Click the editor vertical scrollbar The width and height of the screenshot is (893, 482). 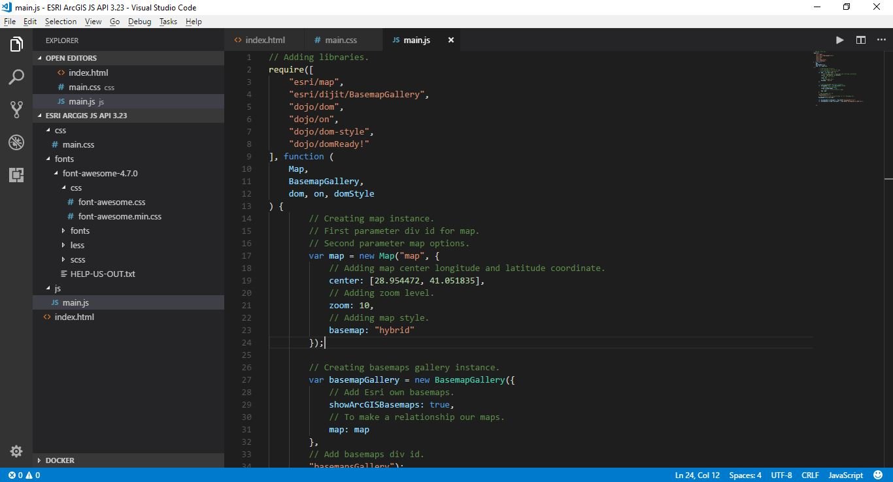tap(888, 259)
